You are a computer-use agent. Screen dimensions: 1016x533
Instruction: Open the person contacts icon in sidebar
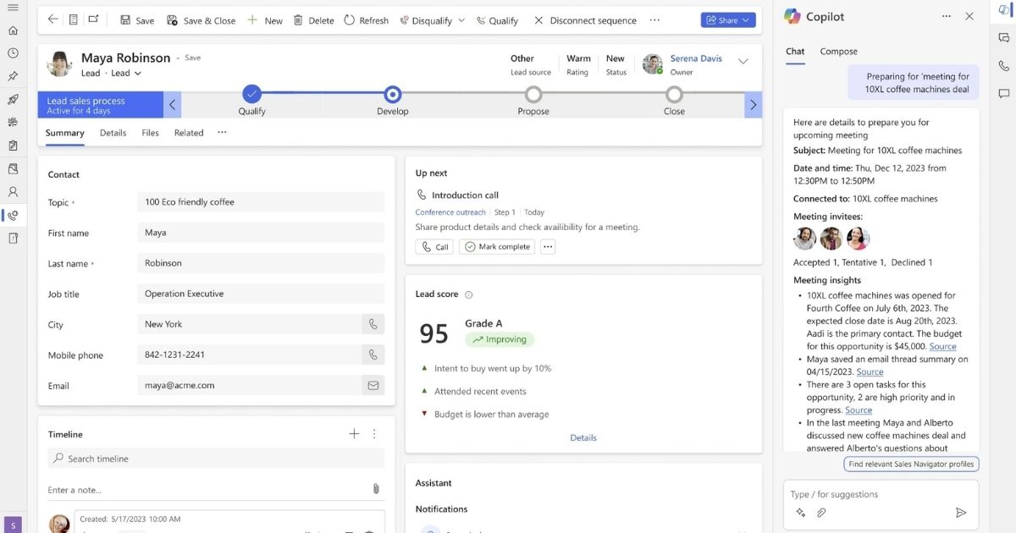13,192
